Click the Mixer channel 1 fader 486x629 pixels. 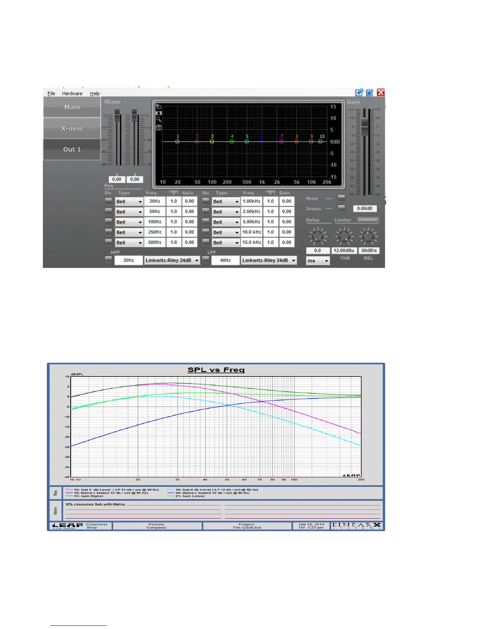click(117, 115)
